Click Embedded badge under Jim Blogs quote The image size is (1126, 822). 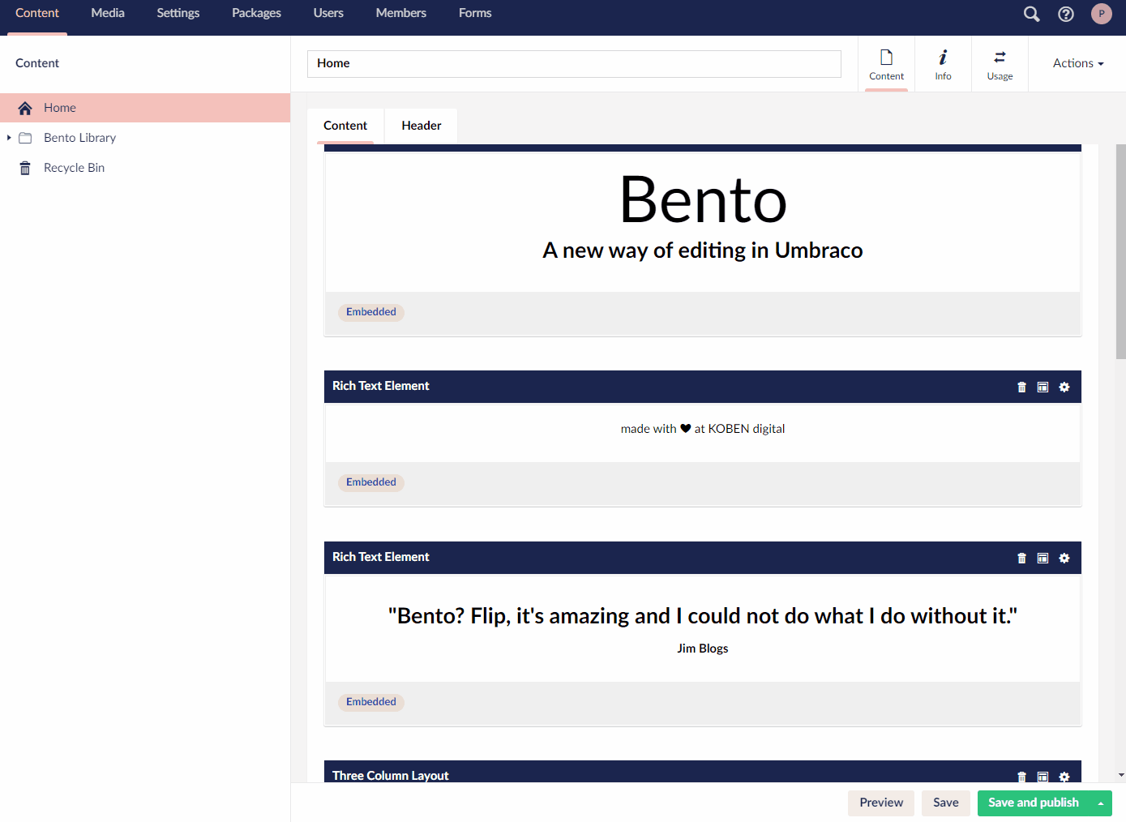coord(371,702)
